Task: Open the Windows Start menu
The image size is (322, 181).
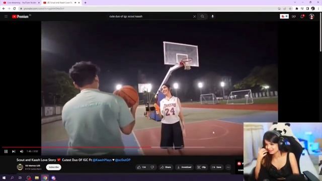Action: [x=4, y=177]
